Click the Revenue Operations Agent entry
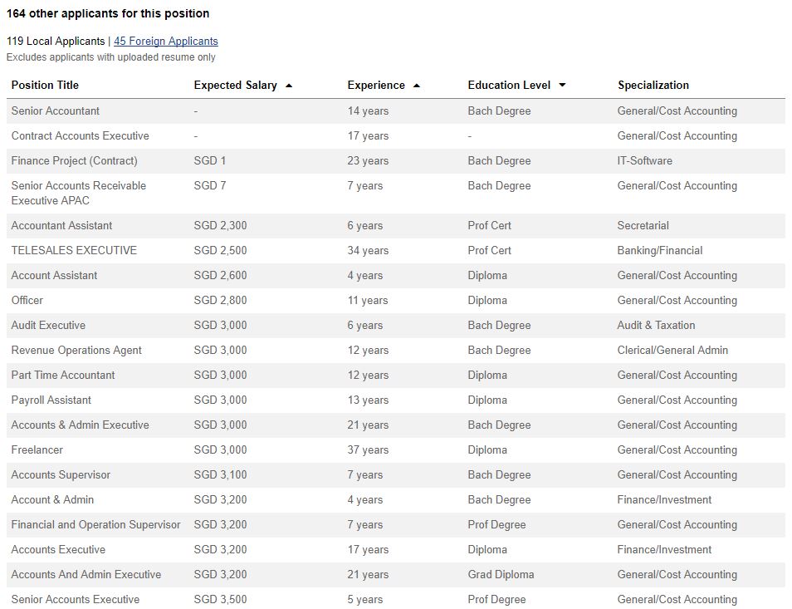 tap(76, 351)
